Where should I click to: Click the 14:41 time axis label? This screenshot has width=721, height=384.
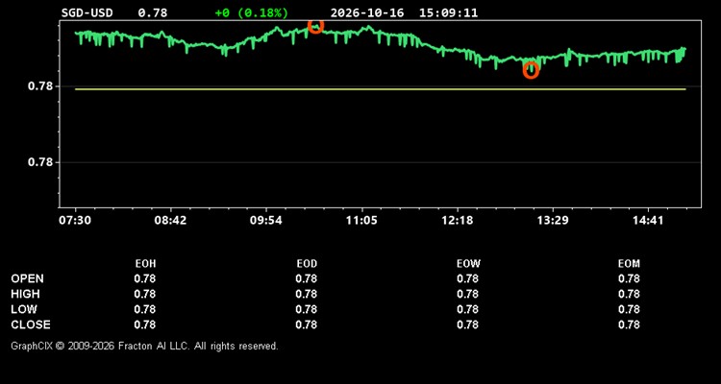[648, 221]
